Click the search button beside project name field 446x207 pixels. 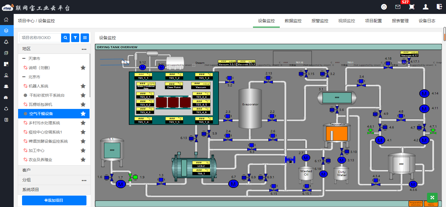[65, 38]
